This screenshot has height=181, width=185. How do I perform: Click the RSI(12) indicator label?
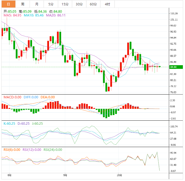pyautogui.click(x=32, y=150)
